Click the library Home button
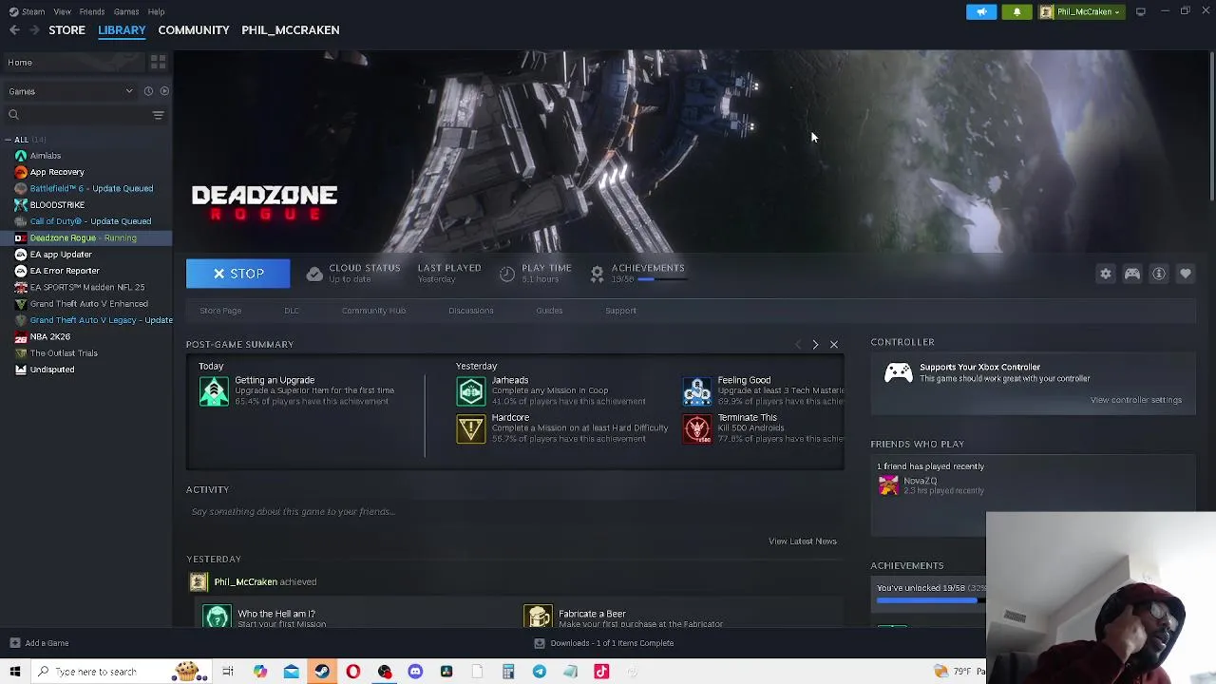1216x684 pixels. pos(72,63)
